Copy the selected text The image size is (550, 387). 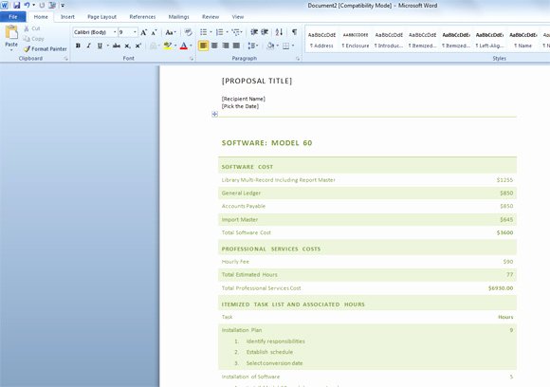click(x=34, y=39)
